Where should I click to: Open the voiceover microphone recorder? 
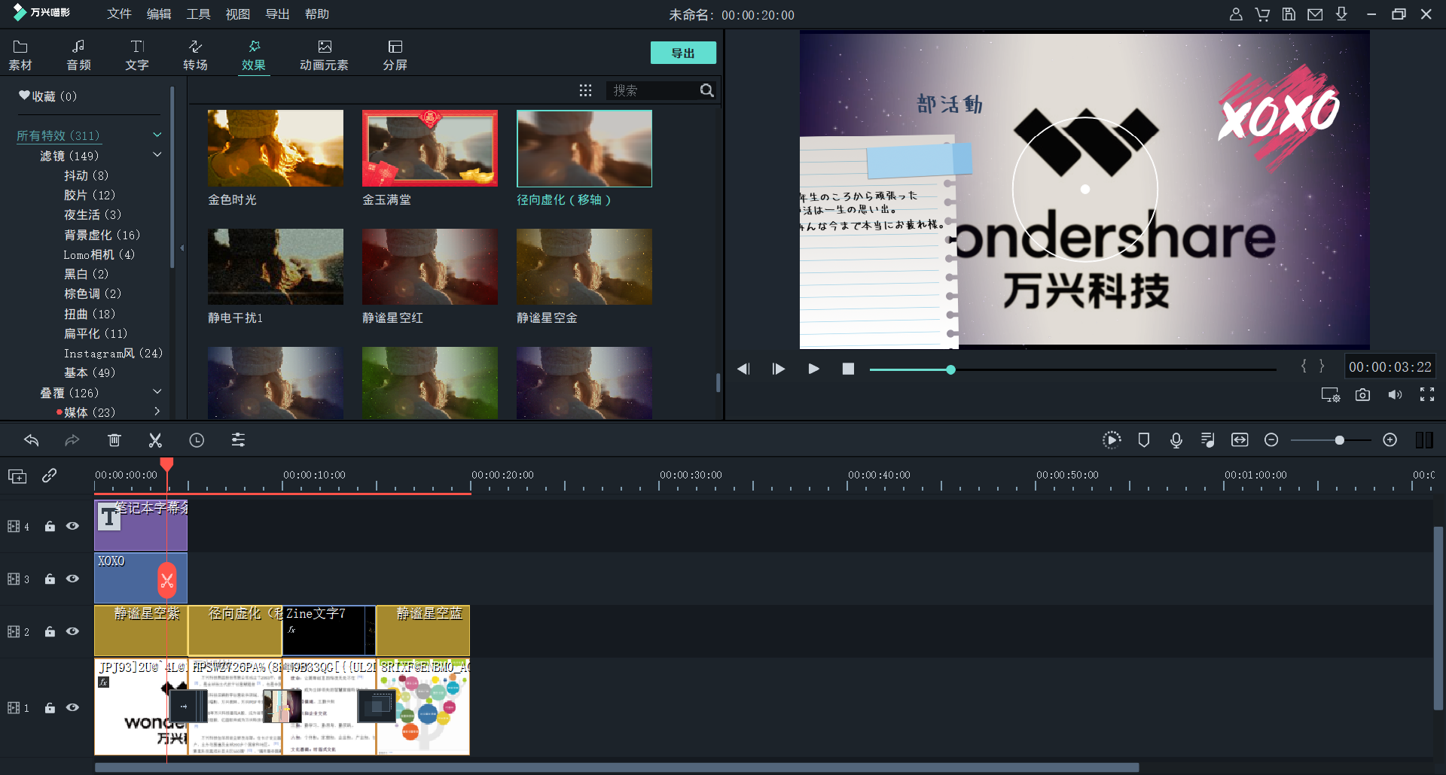pos(1176,440)
